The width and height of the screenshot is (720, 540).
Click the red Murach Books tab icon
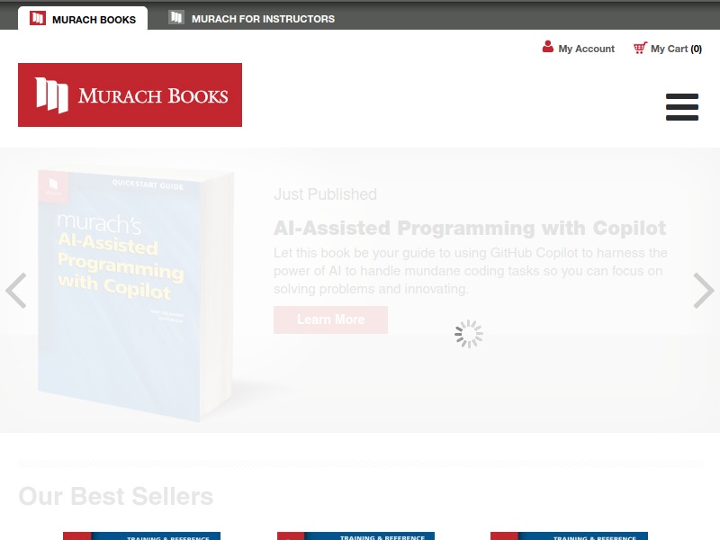tap(38, 18)
